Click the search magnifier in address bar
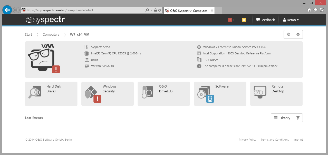The image size is (328, 155). click(x=147, y=10)
